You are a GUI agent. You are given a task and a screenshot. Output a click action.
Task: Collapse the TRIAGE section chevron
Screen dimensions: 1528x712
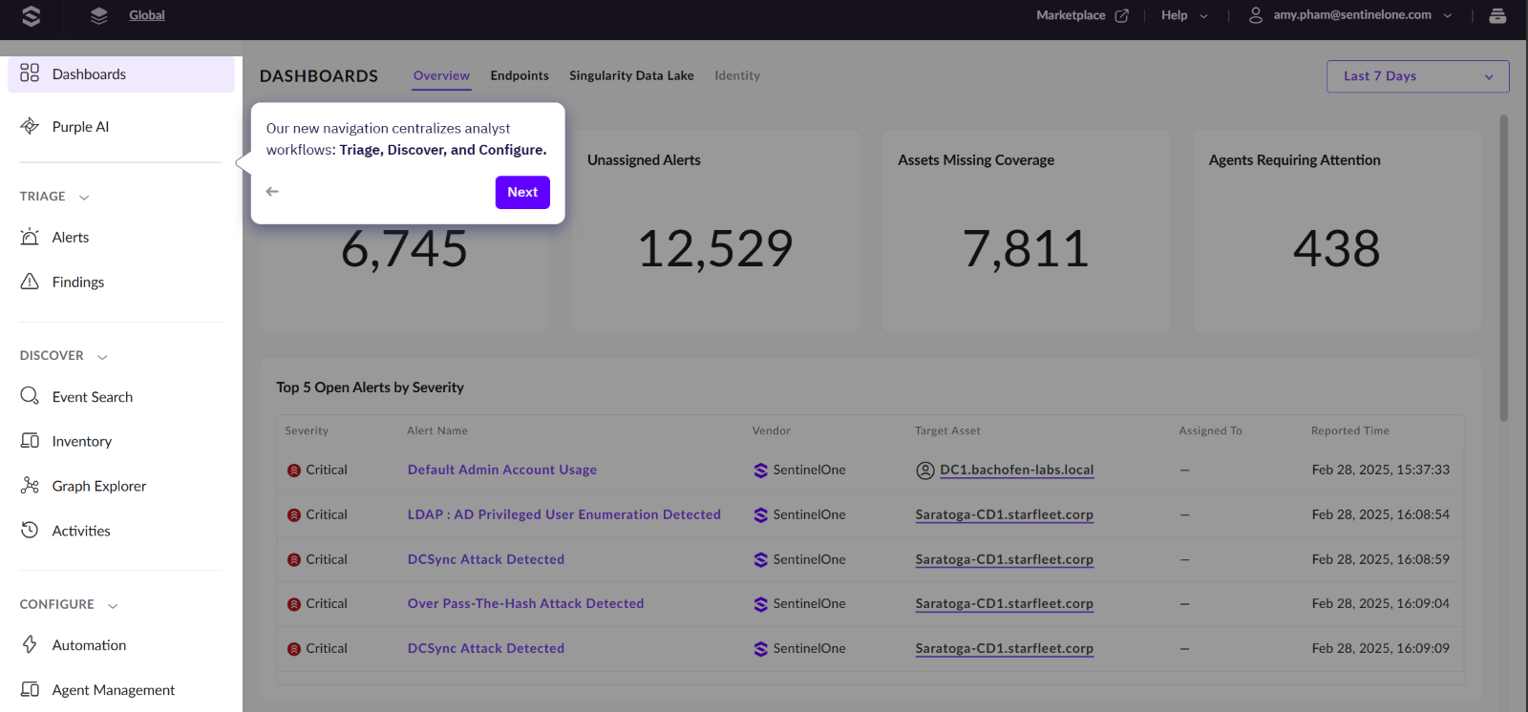[x=84, y=198]
